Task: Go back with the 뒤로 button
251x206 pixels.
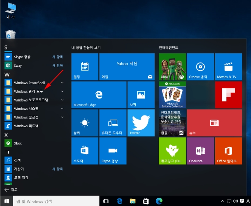Action: click(x=11, y=190)
